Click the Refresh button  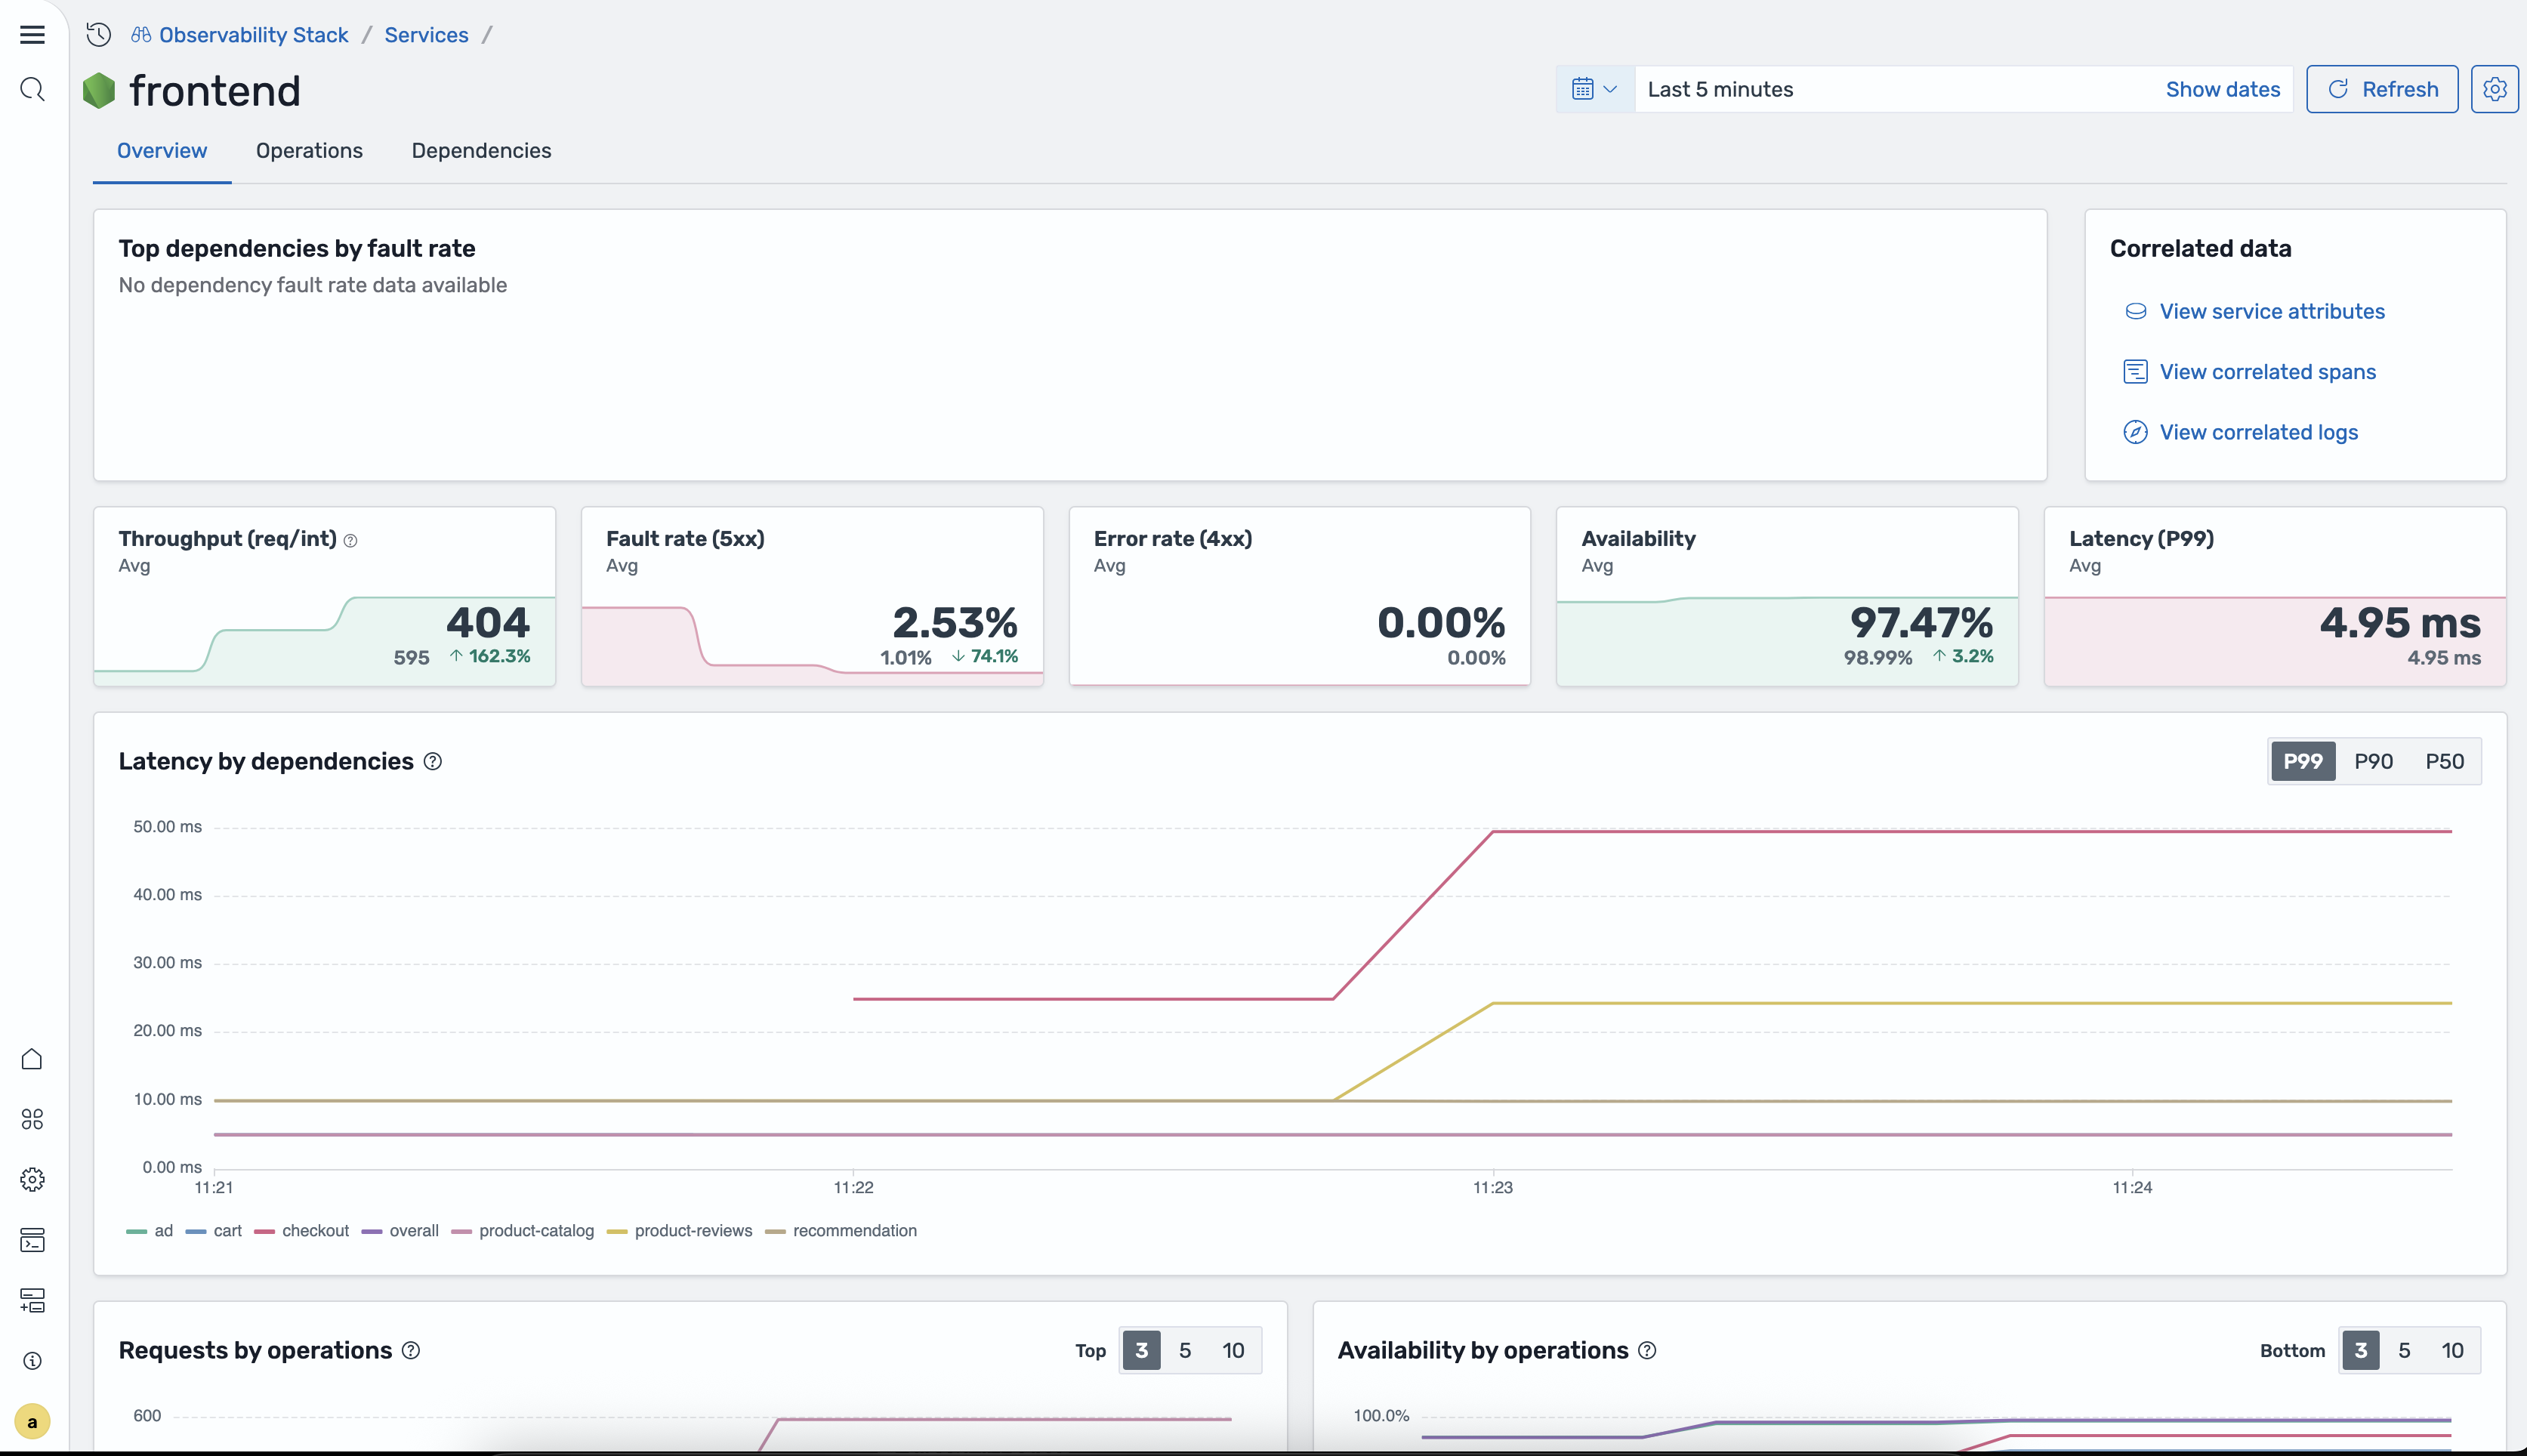click(2381, 89)
